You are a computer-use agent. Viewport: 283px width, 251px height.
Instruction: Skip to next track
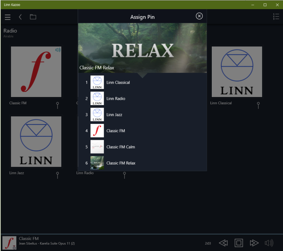[254, 243]
